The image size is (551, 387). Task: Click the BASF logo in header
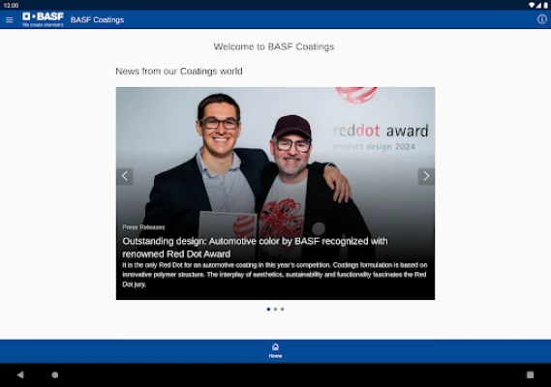(43, 19)
